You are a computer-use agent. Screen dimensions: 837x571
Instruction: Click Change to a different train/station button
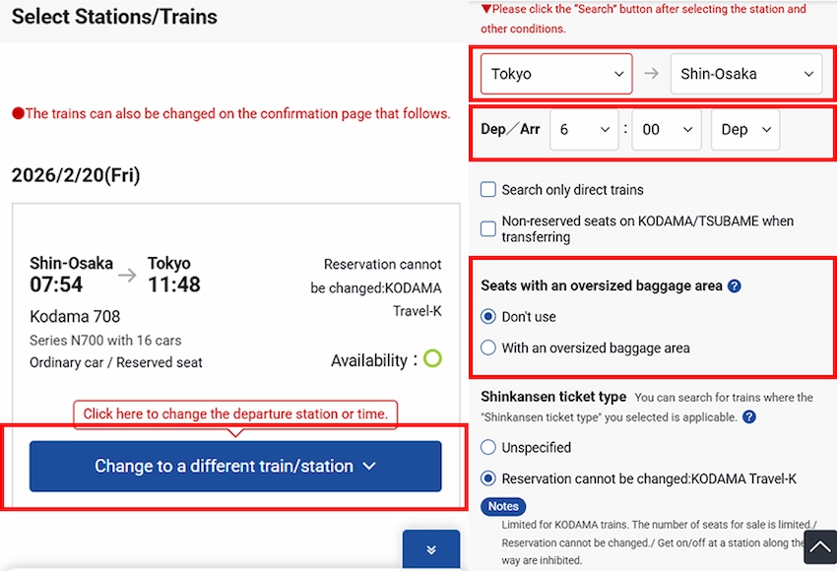235,466
